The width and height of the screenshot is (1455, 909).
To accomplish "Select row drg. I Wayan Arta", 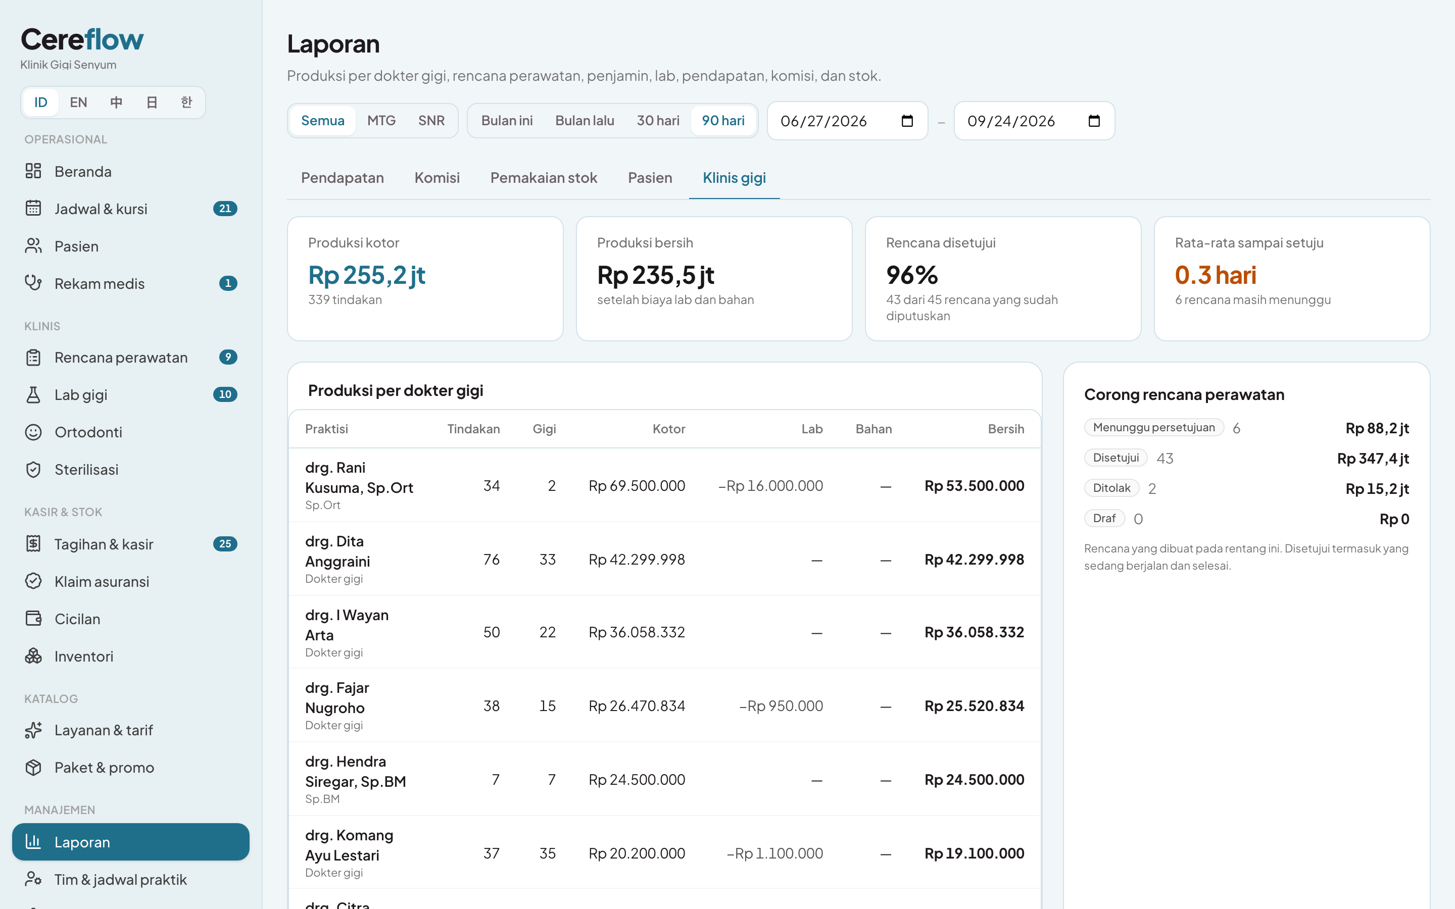I will coord(664,632).
